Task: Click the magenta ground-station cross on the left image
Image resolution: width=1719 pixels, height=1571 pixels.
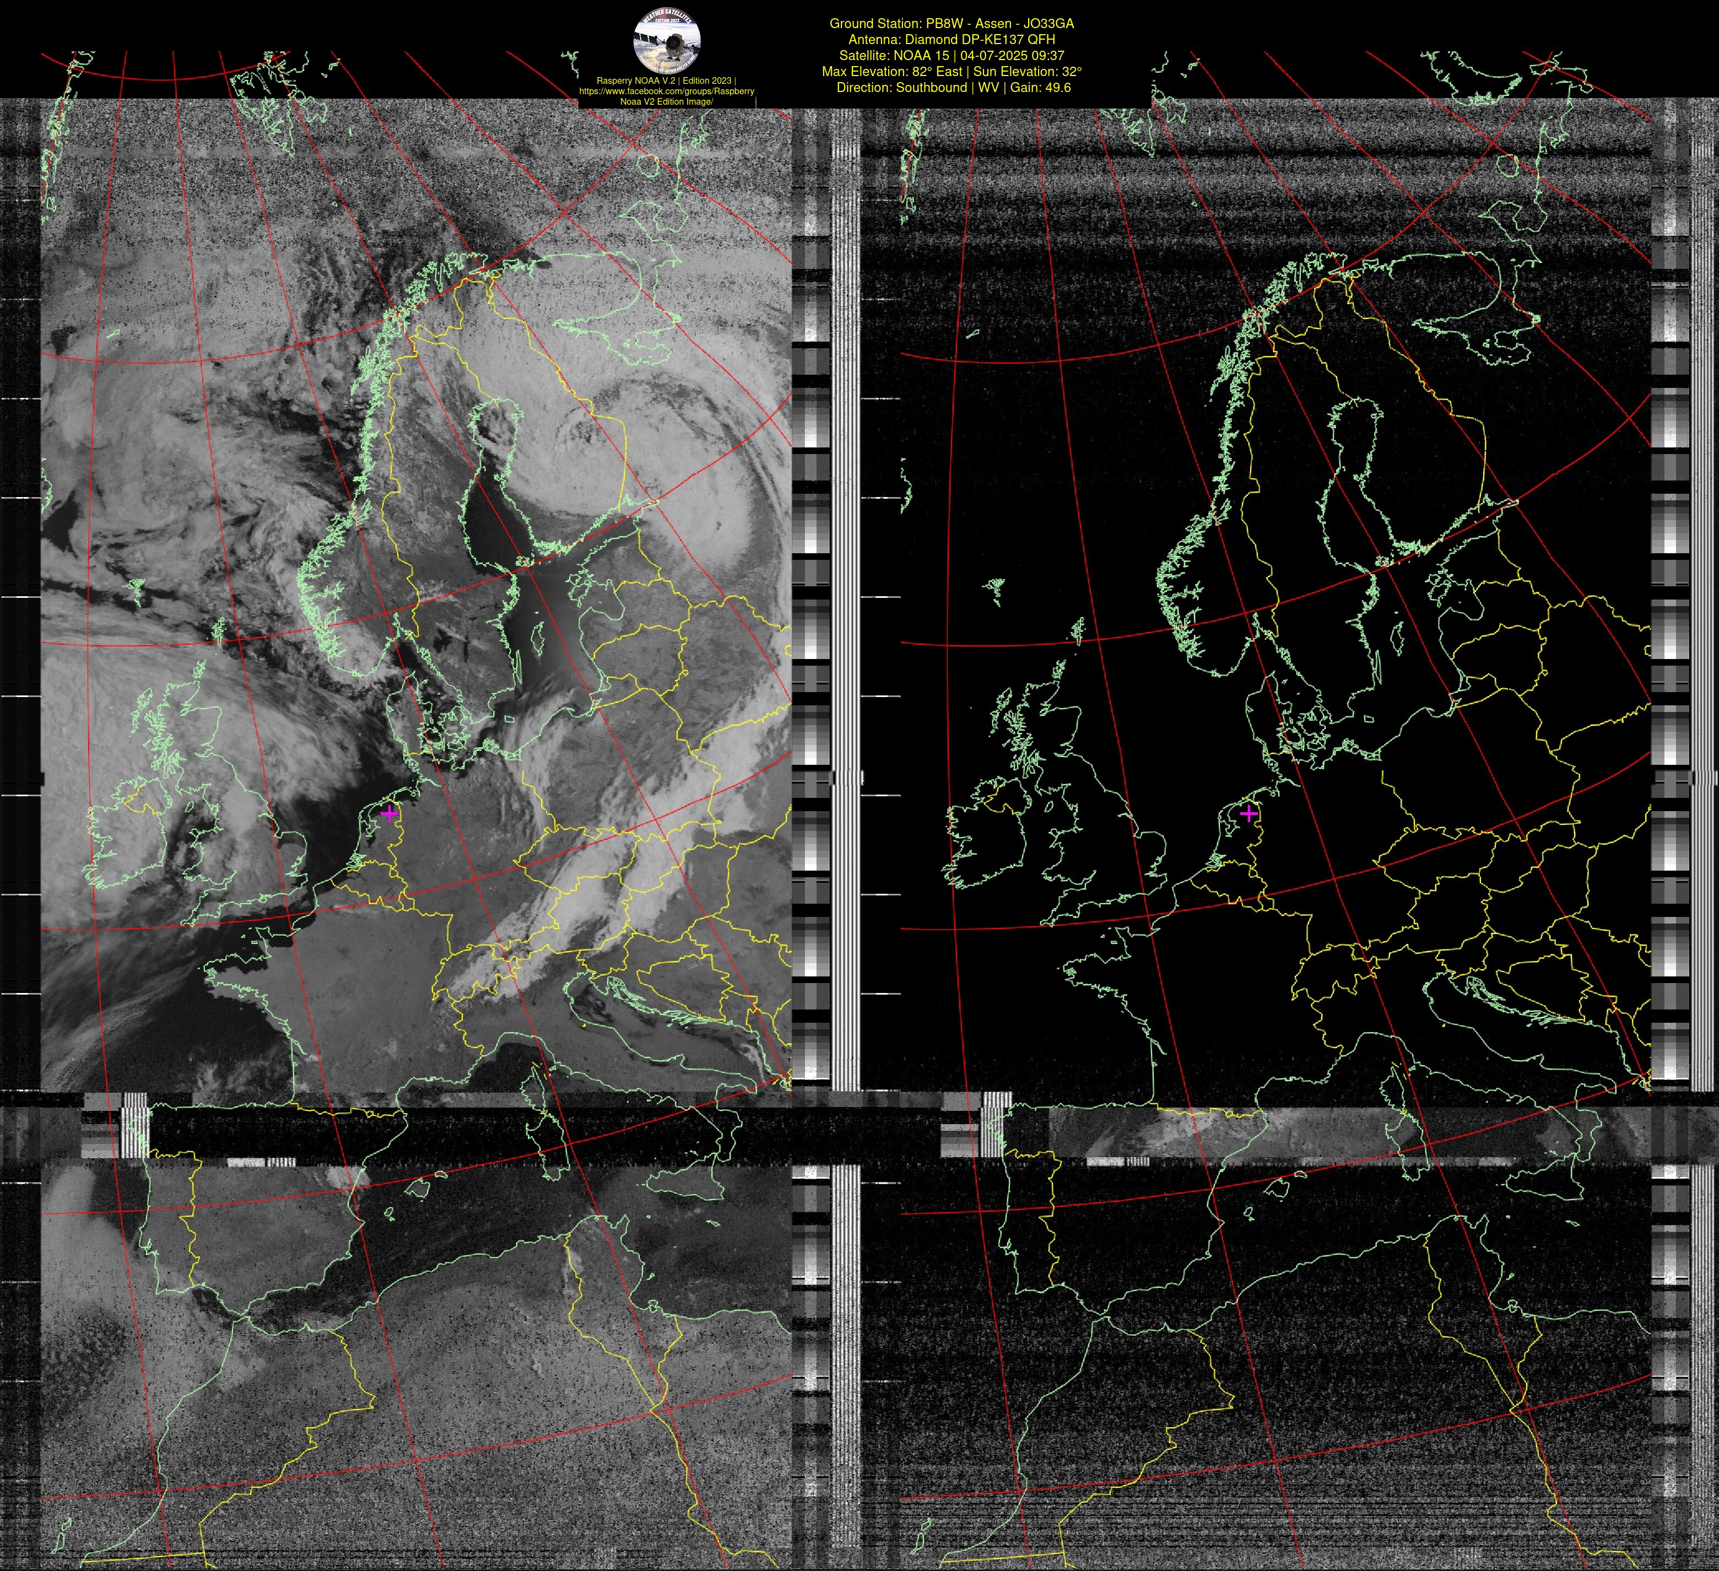Action: [389, 813]
